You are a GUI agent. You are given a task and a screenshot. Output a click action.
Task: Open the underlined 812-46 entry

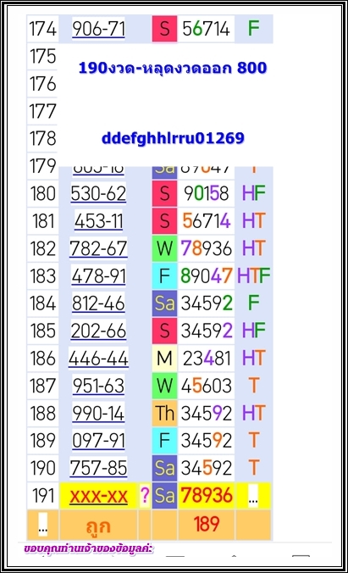coord(98,303)
